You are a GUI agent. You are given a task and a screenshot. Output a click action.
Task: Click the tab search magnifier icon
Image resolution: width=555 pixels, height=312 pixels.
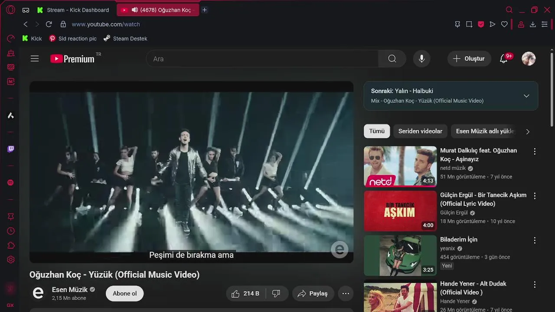[509, 10]
